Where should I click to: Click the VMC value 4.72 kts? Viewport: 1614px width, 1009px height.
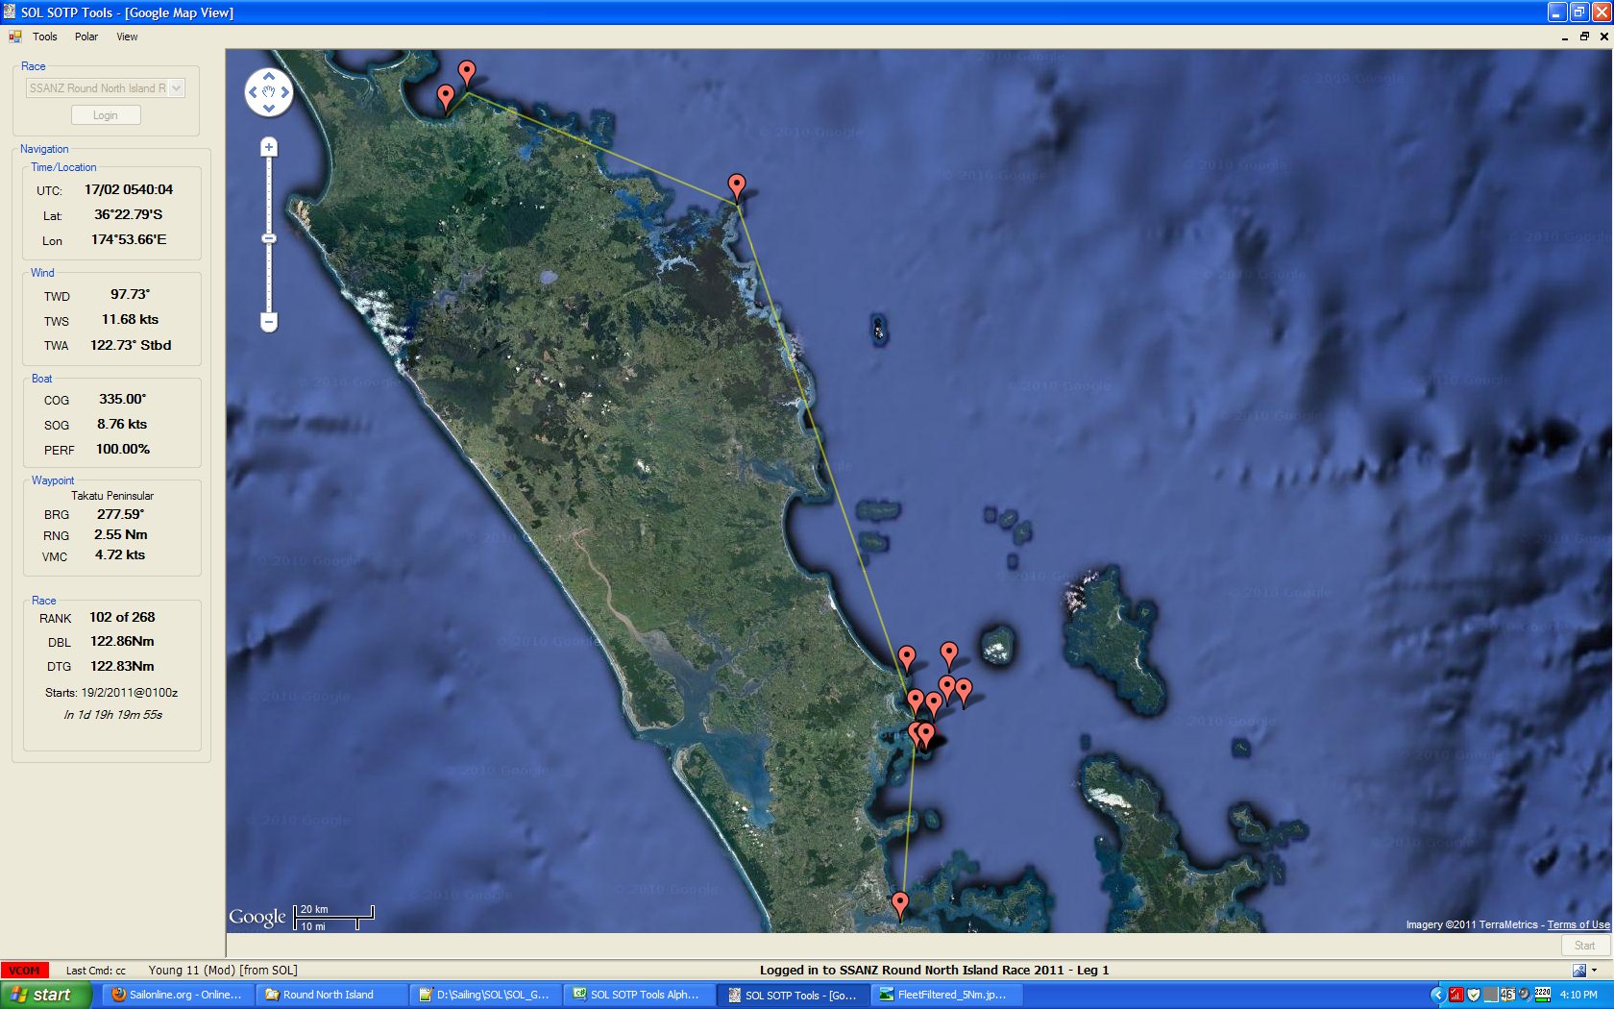pos(120,554)
